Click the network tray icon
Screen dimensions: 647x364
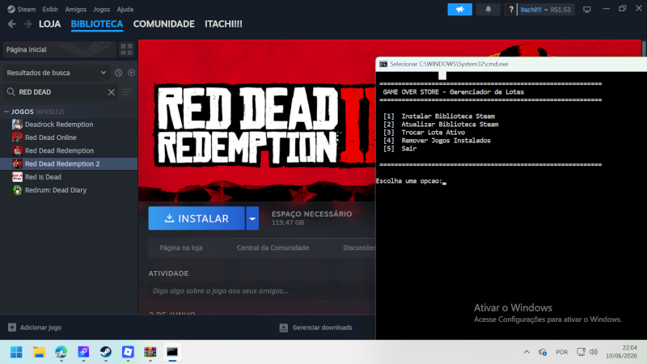[581, 352]
